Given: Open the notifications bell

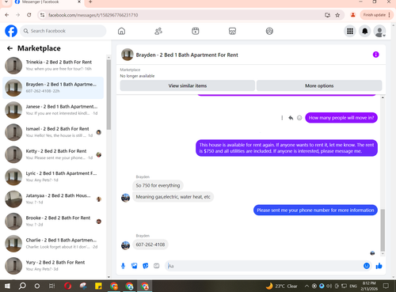Looking at the screenshot, I should (365, 31).
